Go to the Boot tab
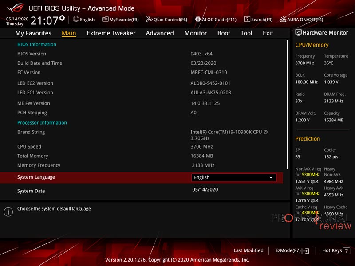Image resolution: width=355 pixels, height=266 pixels. coord(224,33)
